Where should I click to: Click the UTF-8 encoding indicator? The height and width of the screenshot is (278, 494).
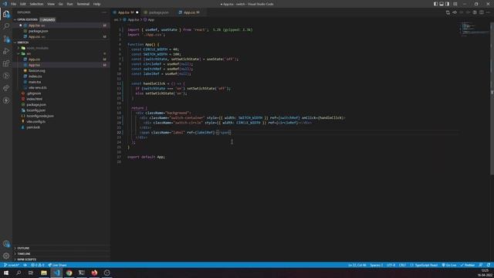point(391,265)
